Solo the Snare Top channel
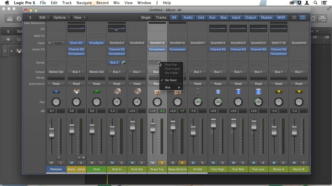This screenshot has width=332, height=186. tap(162, 163)
